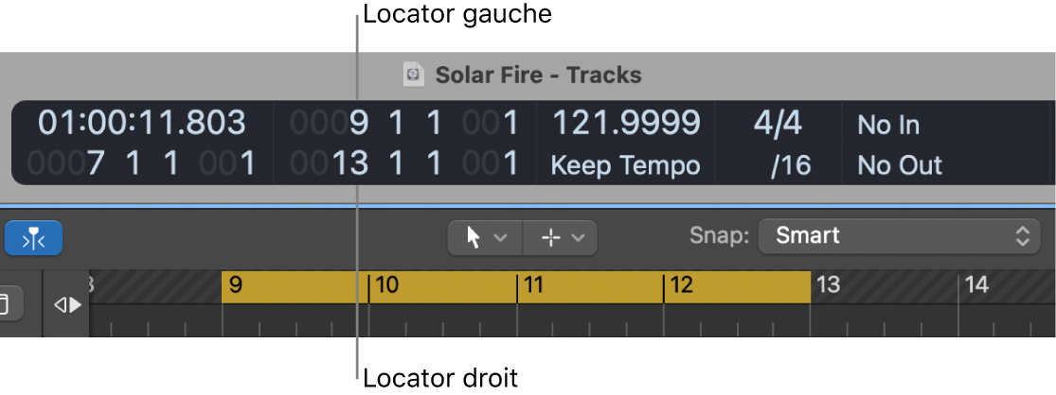The image size is (1056, 395).
Task: Click the playhead bar position showing 7
Action: (95, 164)
